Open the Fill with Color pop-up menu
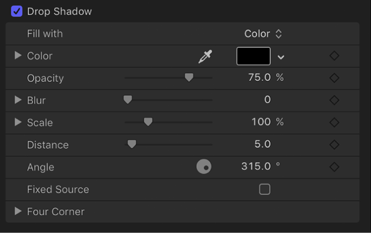This screenshot has width=371, height=233. pos(263,34)
